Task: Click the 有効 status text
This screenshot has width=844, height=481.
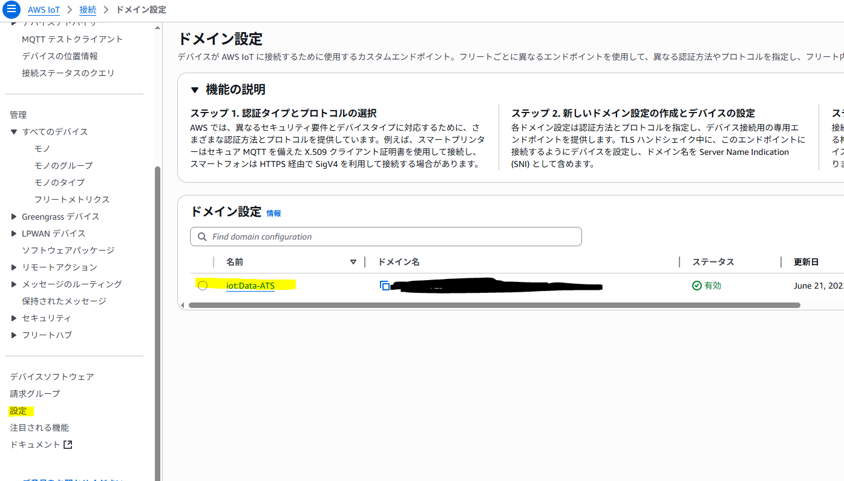Action: point(713,286)
